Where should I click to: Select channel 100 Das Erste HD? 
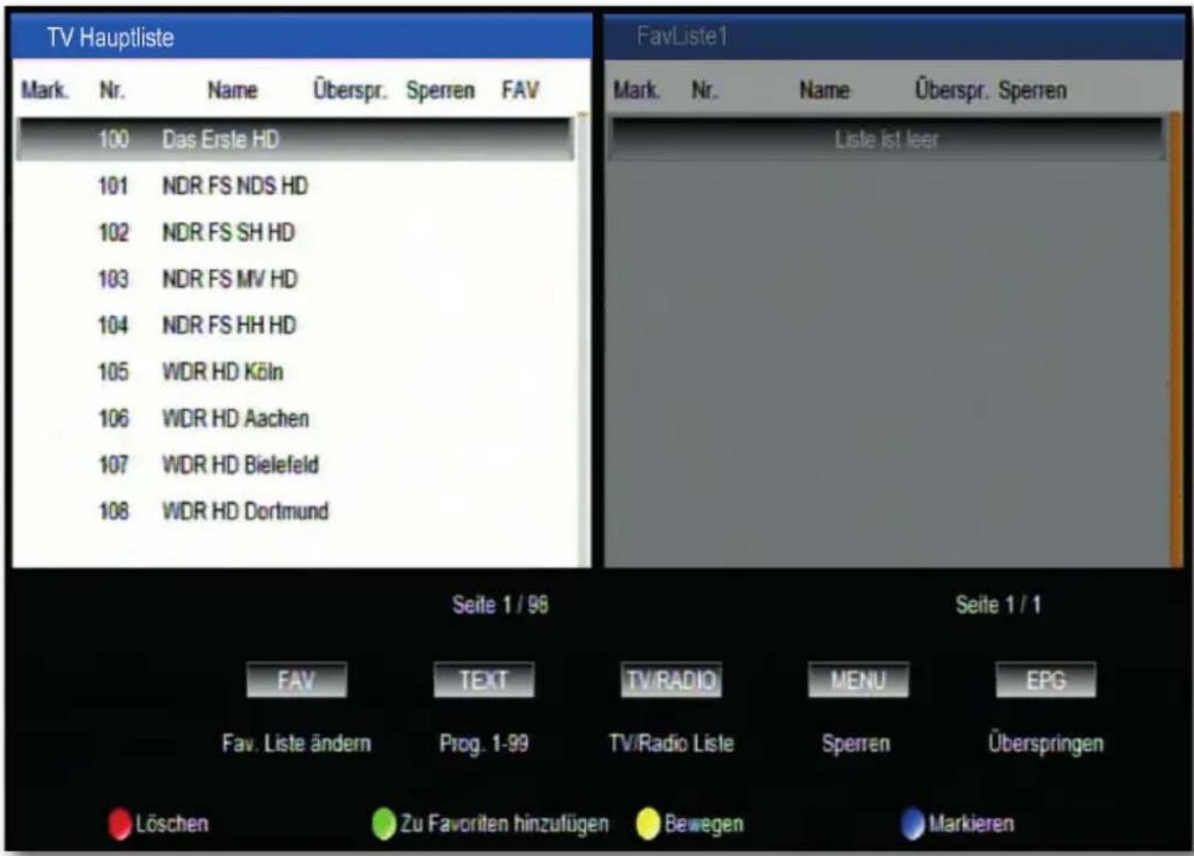click(295, 139)
